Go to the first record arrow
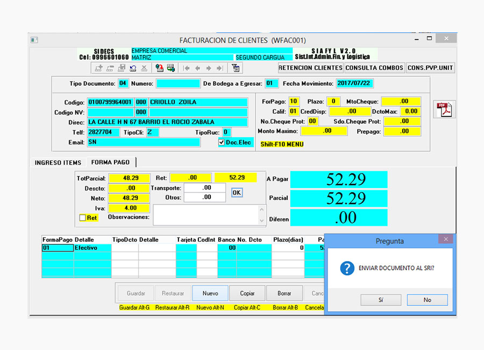The height and width of the screenshot is (350, 484). tap(187, 68)
